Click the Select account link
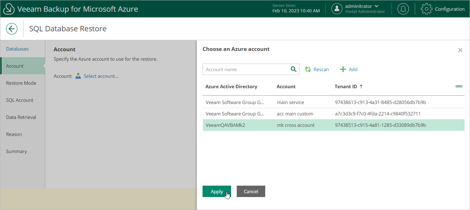This screenshot has height=210, width=470. 101,76
